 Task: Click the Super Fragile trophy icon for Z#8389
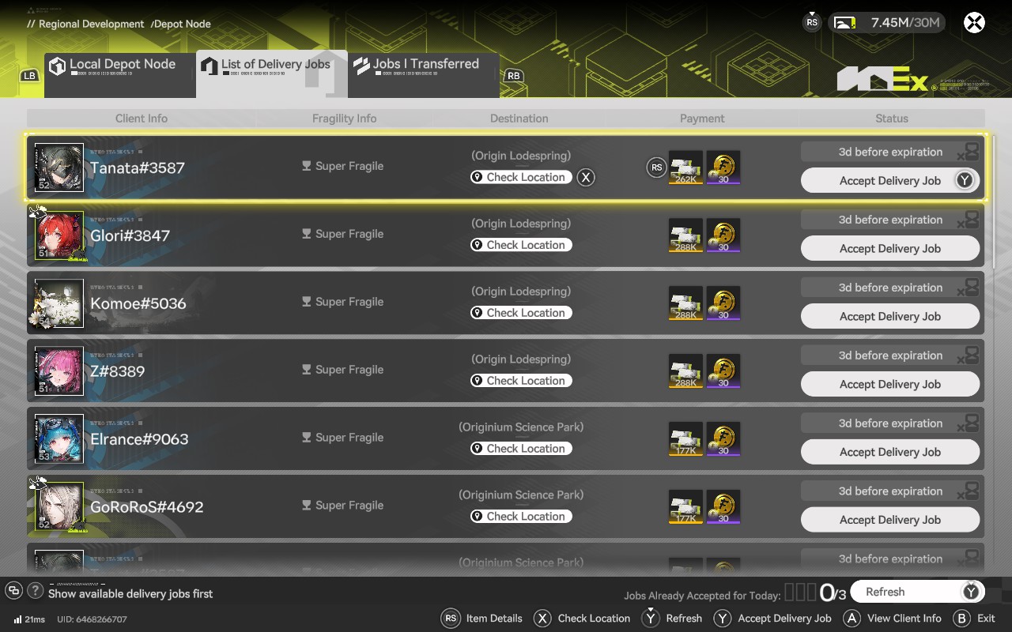pyautogui.click(x=307, y=370)
